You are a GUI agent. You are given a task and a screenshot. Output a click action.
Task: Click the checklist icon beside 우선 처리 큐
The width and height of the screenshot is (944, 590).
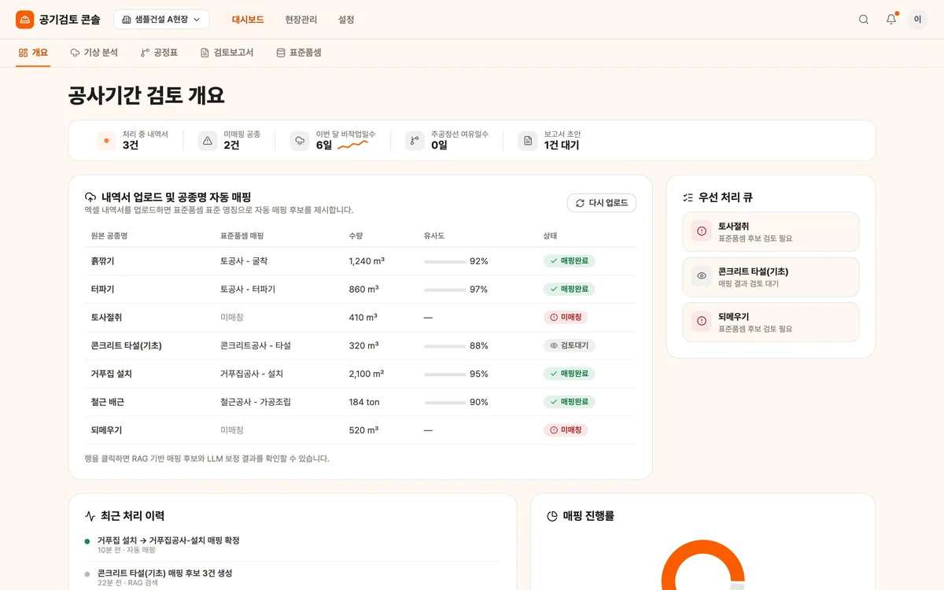click(x=688, y=197)
